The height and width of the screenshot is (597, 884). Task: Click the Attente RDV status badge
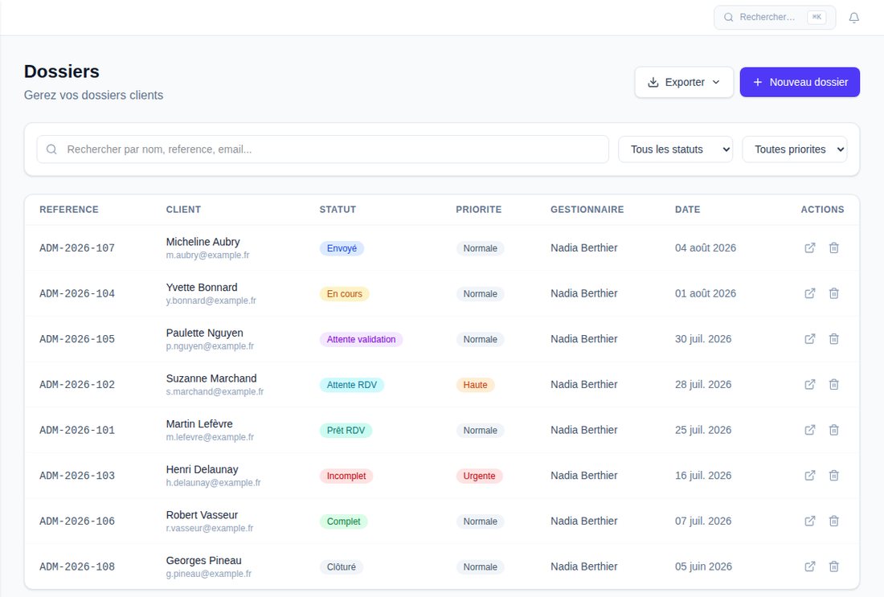[x=352, y=385]
